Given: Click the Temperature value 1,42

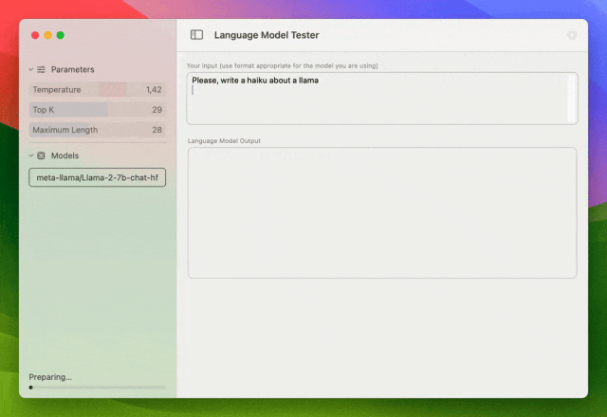Looking at the screenshot, I should coord(154,90).
